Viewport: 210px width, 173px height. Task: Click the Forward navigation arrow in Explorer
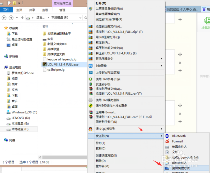(11, 17)
